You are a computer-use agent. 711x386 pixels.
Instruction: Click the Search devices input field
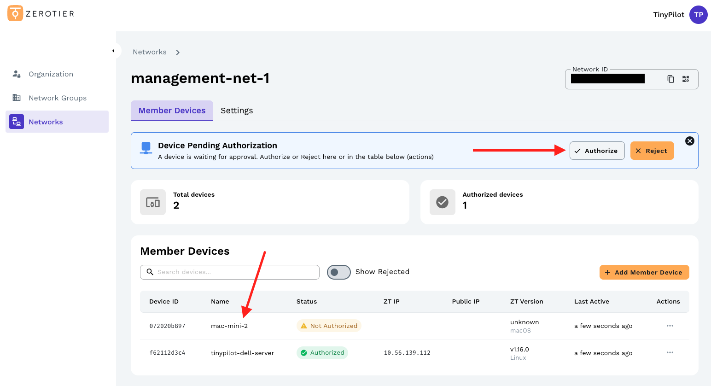(230, 272)
